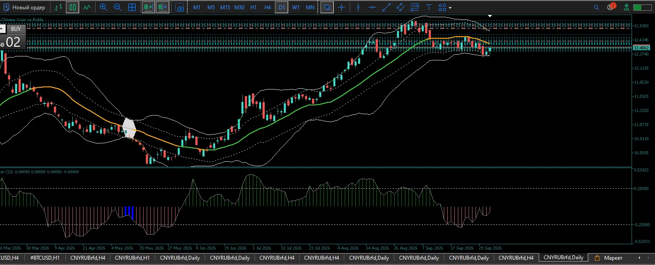This screenshot has width=655, height=265.
Task: Open the CNYRUBrfd,H1 chart tab
Action: (132, 258)
